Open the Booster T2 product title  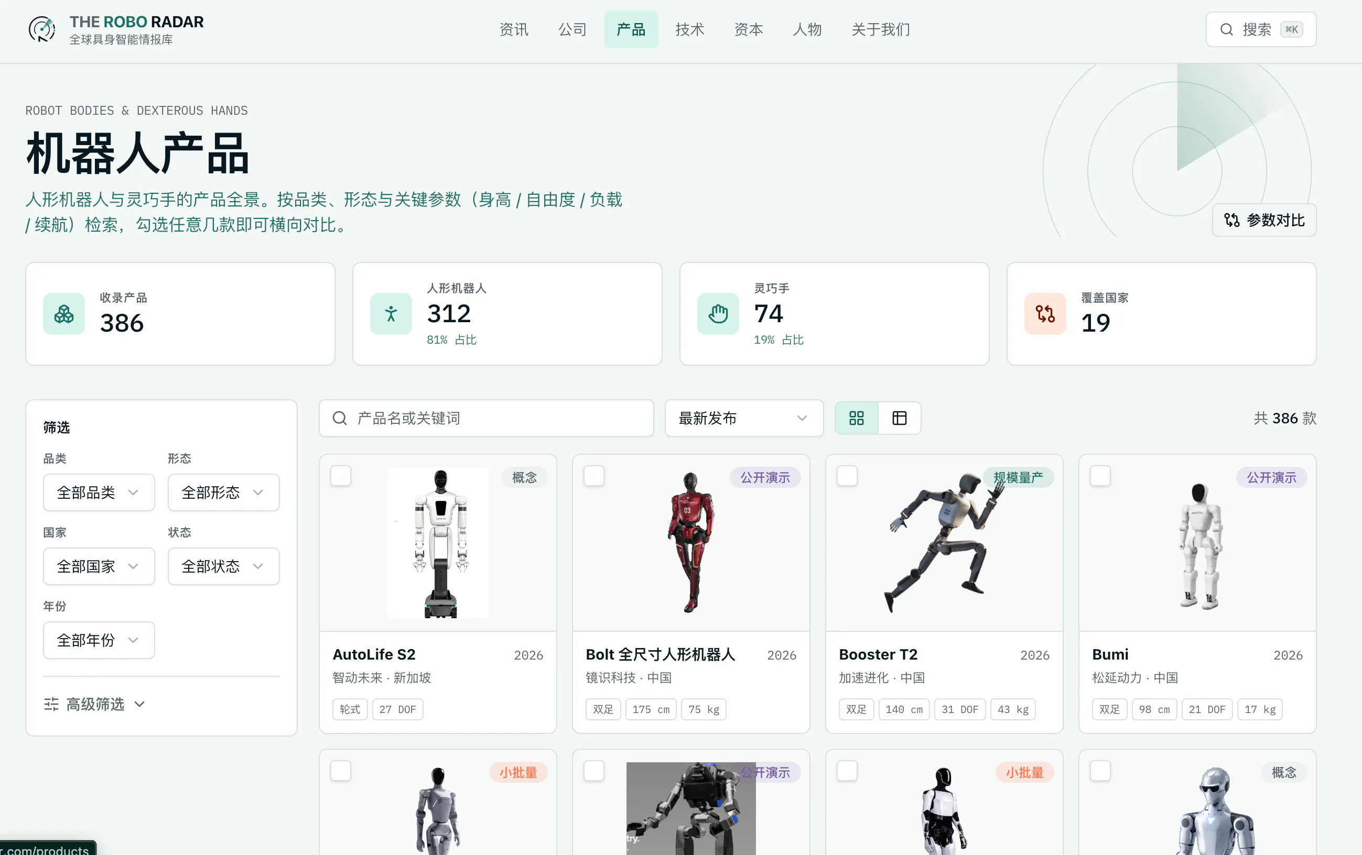point(878,654)
